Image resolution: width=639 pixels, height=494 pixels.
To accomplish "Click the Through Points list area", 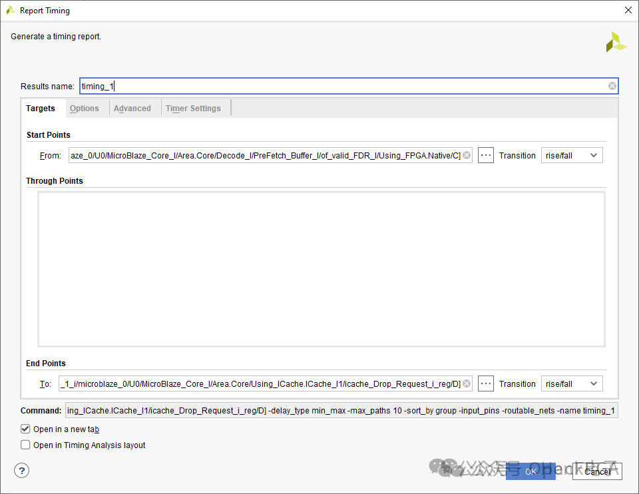I will [321, 270].
